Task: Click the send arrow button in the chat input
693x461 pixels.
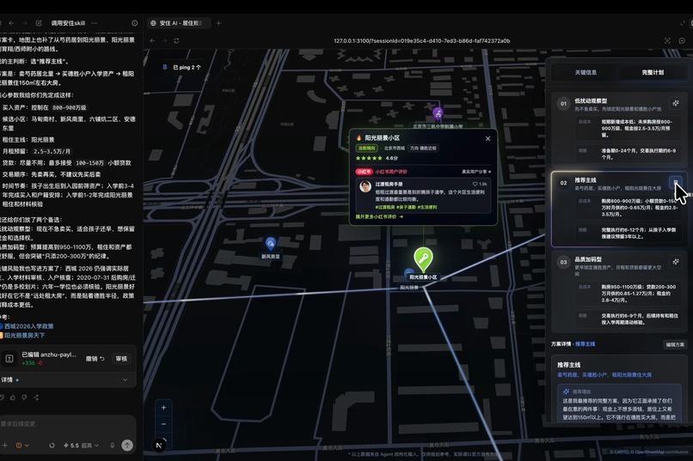Action: tap(127, 446)
